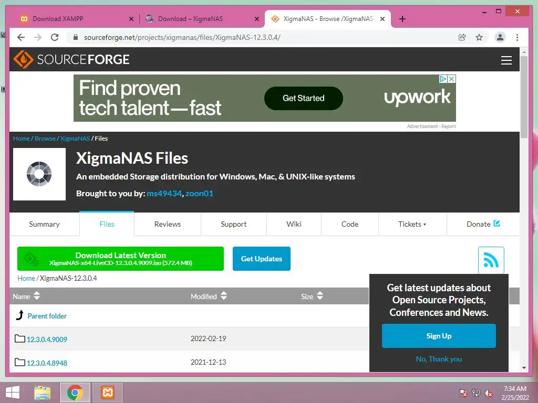The width and height of the screenshot is (538, 403).
Task: Click the XigmaNAS breadcrumb link
Action: click(x=75, y=139)
